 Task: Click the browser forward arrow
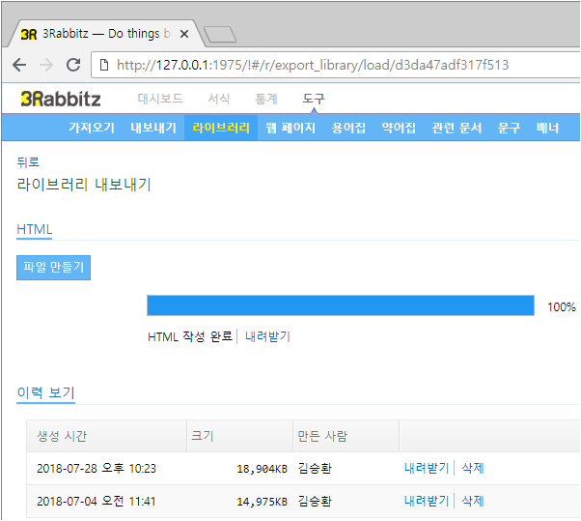pyautogui.click(x=46, y=65)
